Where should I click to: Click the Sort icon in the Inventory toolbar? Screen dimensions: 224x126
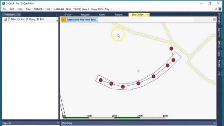pyautogui.click(x=19, y=19)
